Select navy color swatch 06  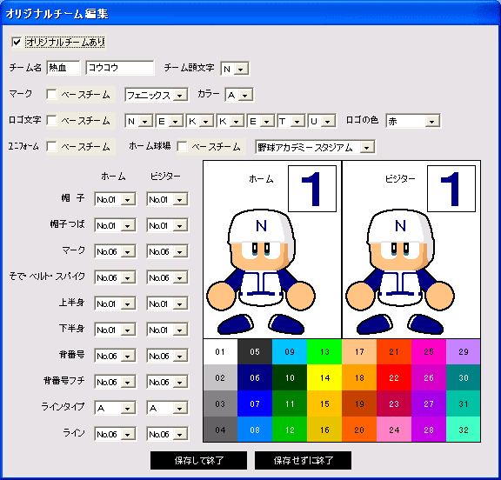[x=255, y=377]
